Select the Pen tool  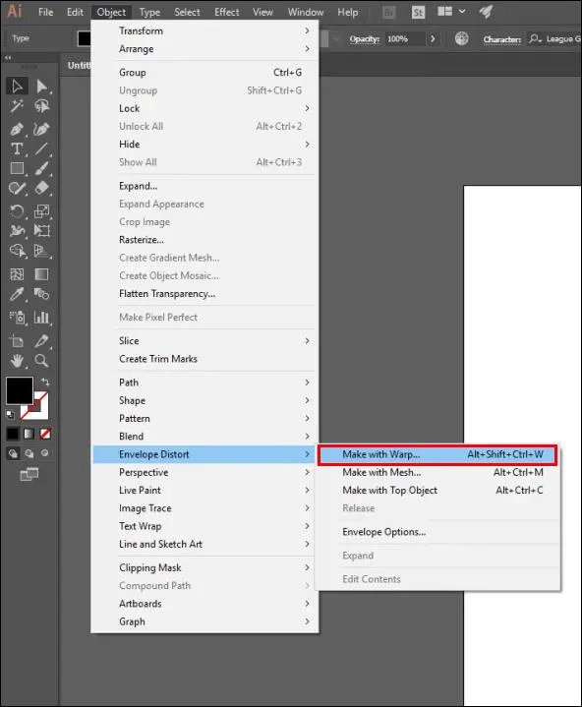point(17,129)
